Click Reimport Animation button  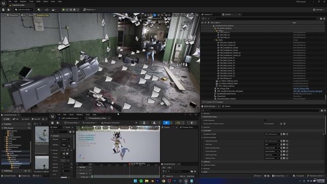[x=110, y=123]
